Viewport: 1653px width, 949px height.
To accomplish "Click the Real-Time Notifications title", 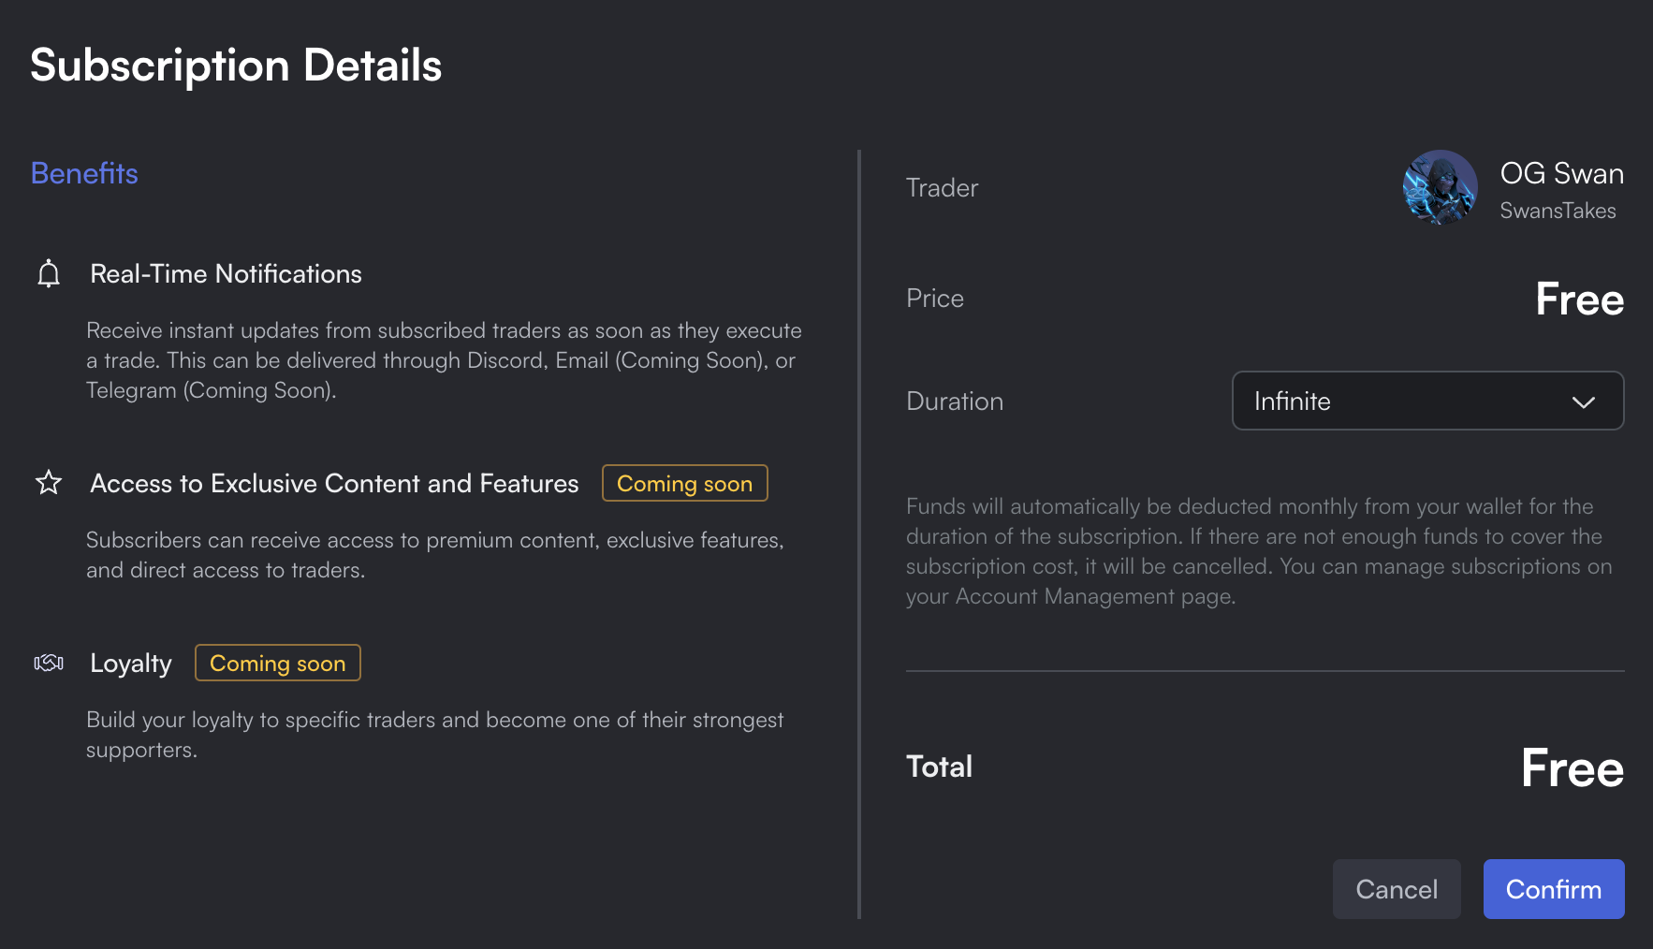I will 226,274.
